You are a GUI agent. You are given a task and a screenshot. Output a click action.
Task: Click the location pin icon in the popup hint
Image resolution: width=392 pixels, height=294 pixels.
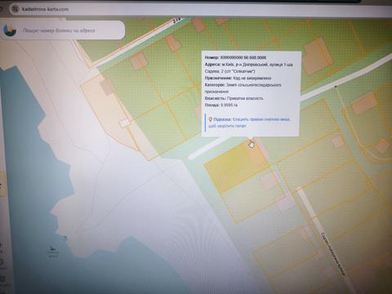210,119
